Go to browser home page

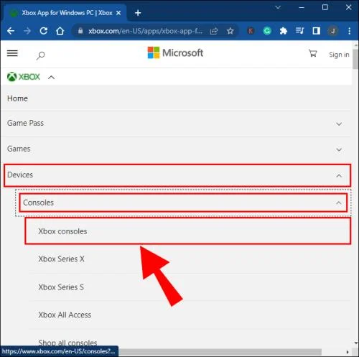coord(60,31)
